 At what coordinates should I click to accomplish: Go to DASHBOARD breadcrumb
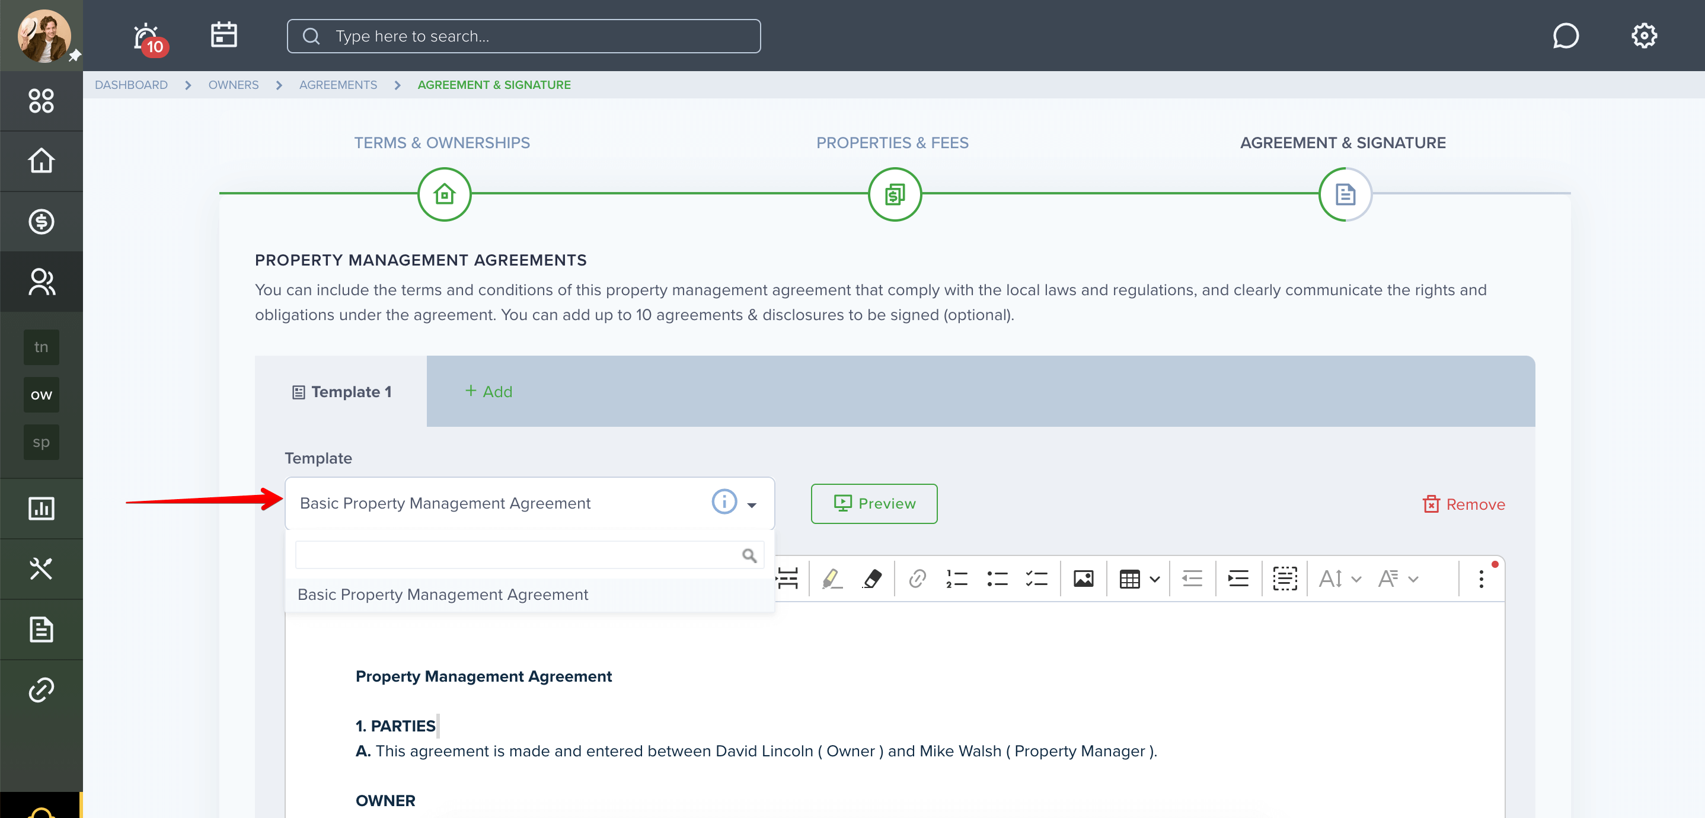[x=131, y=85]
